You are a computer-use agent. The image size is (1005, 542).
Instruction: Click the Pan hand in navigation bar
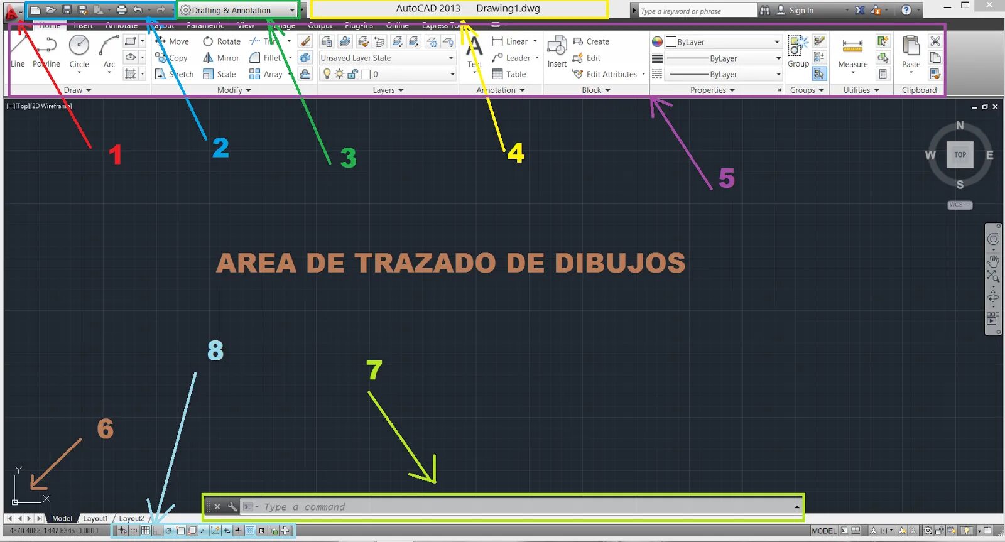coord(993,261)
